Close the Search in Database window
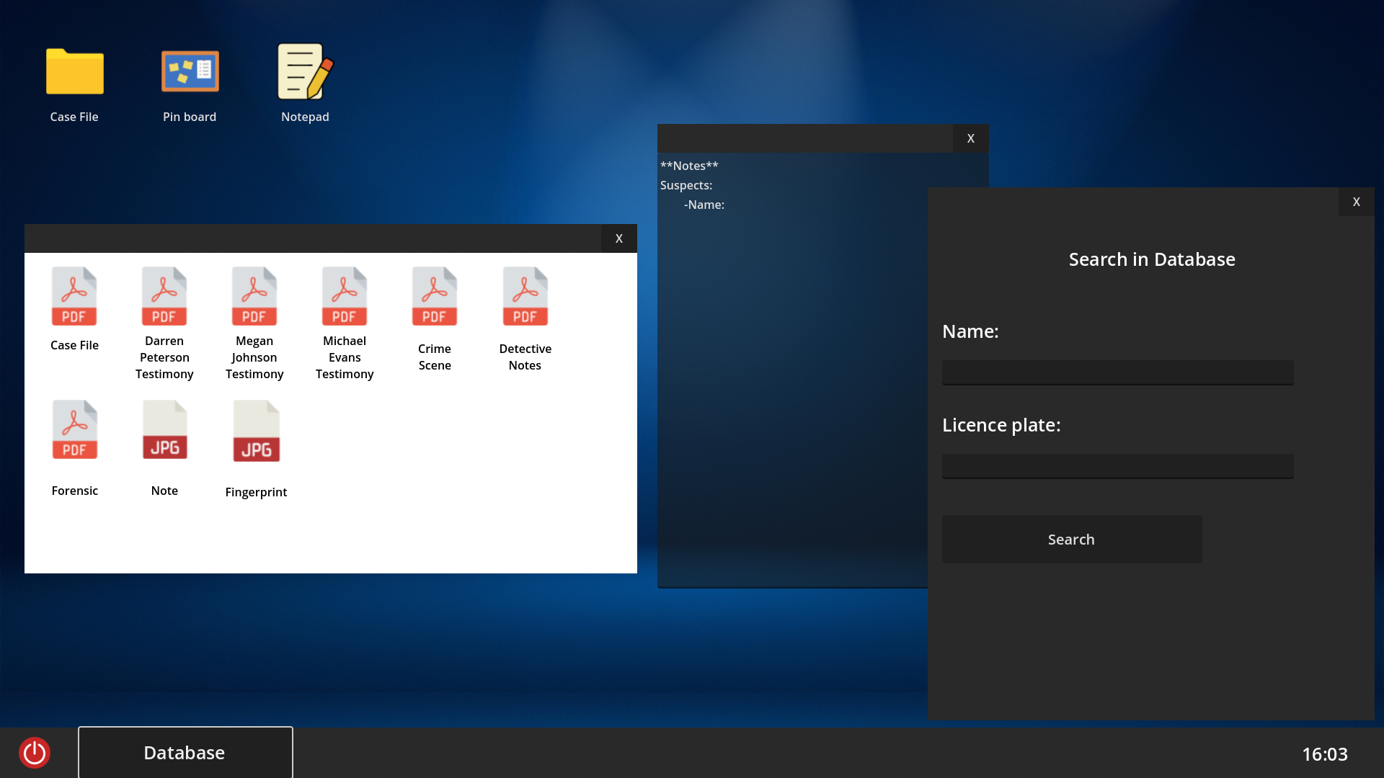The height and width of the screenshot is (778, 1384). coord(1356,202)
